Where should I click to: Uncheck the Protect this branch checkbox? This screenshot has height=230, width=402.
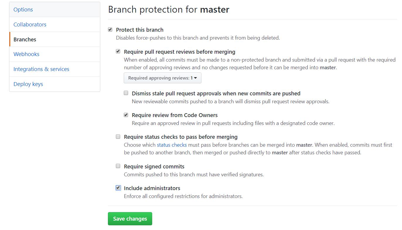(x=110, y=29)
